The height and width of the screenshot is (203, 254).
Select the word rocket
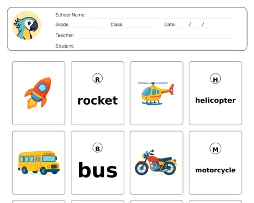(97, 100)
